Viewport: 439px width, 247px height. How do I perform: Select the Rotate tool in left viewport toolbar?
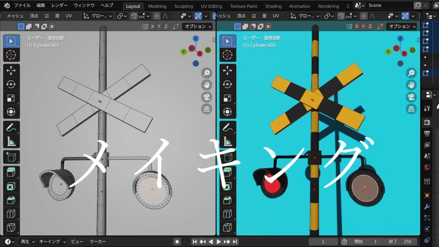pyautogui.click(x=11, y=84)
